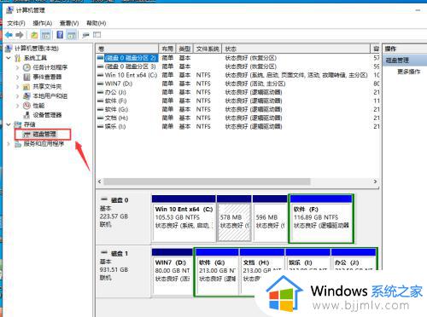Click the Up one level folder icon
Image resolution: width=427 pixels, height=317 pixels.
pyautogui.click(x=34, y=35)
